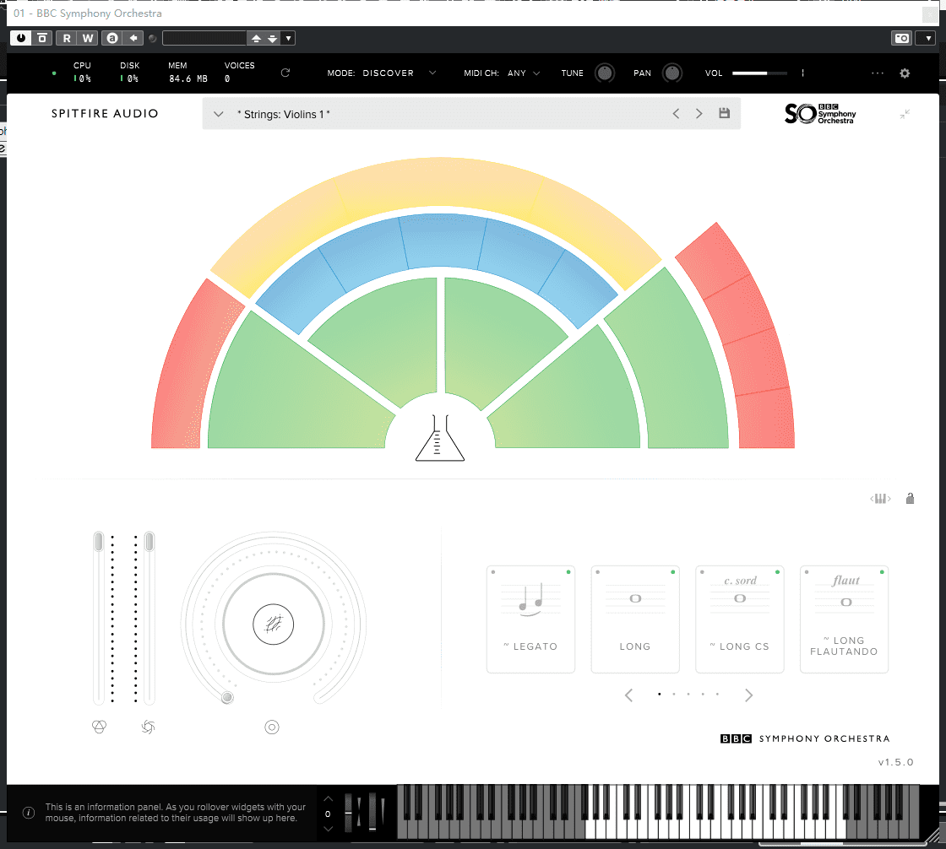
Task: Toggle the W write automation button
Action: (88, 38)
